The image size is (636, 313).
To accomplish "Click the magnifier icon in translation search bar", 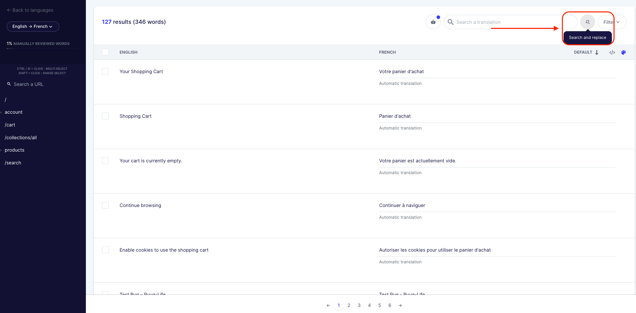I will (x=450, y=22).
